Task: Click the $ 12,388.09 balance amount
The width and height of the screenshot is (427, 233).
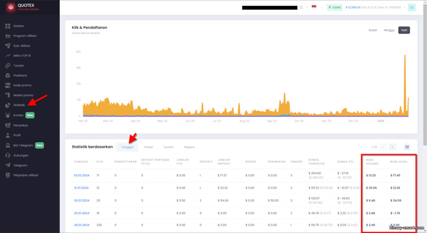Action: pos(353,8)
